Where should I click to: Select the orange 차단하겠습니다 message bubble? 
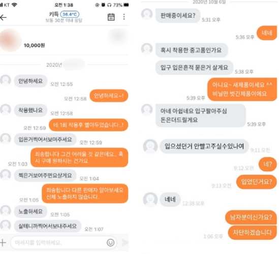(252, 233)
